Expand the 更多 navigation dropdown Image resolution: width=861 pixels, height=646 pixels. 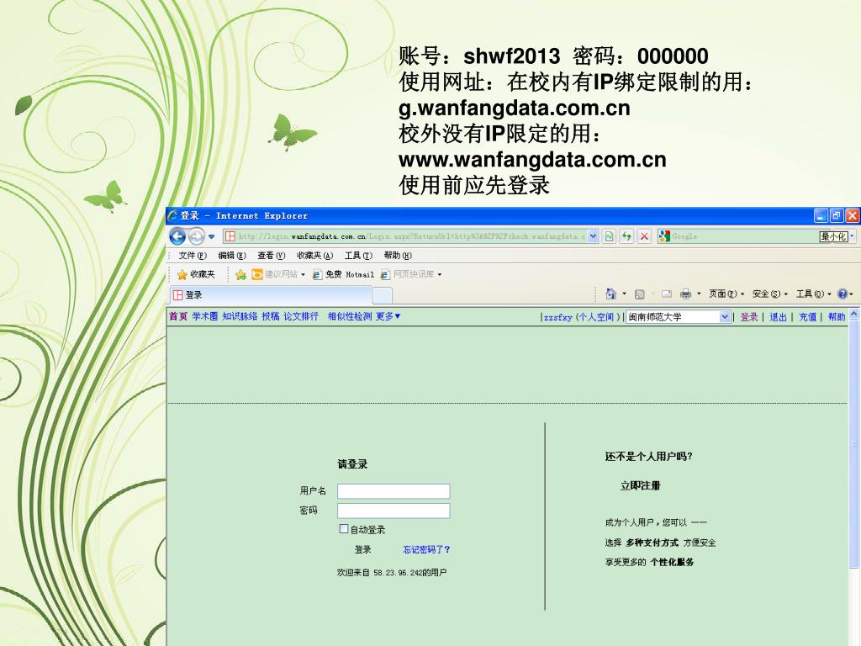click(388, 316)
